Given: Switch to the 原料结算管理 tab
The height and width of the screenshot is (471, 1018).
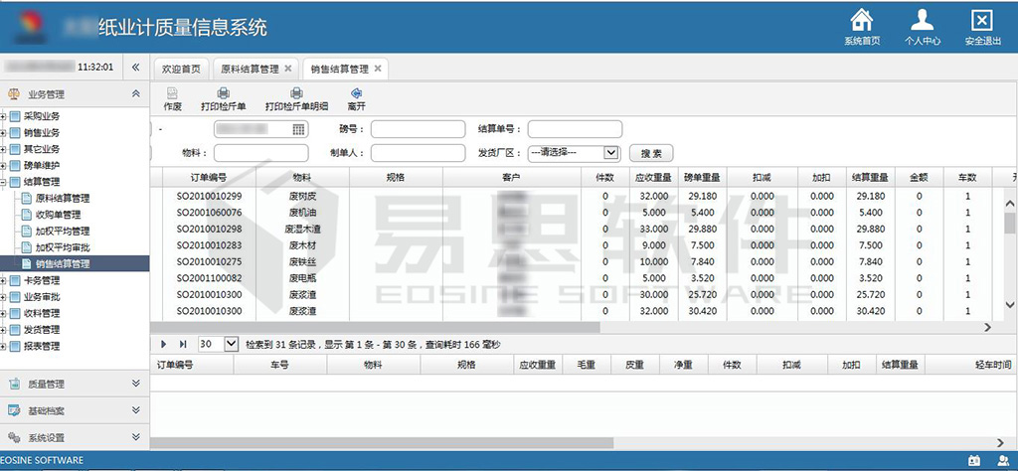Looking at the screenshot, I should tap(251, 69).
